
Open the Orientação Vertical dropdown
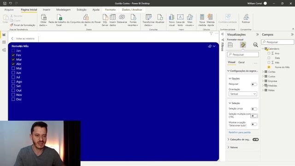point(243,94)
